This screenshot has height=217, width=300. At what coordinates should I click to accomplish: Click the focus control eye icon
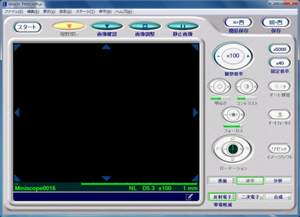(x=233, y=115)
